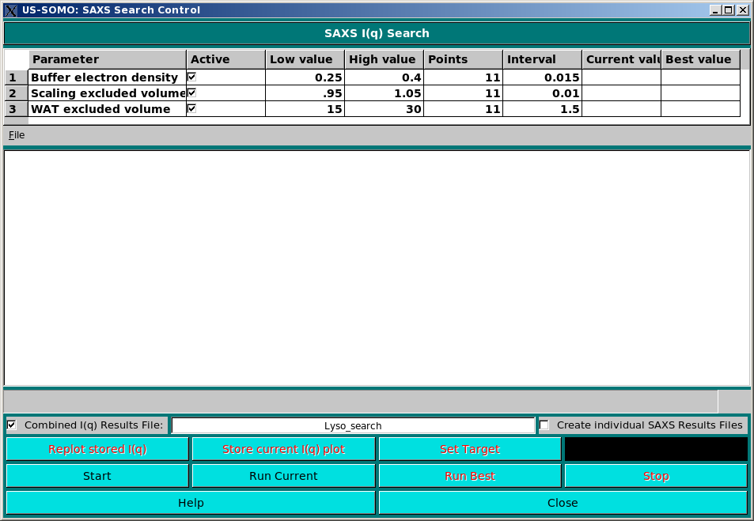Click Set Target
This screenshot has height=521, width=754.
(470, 448)
